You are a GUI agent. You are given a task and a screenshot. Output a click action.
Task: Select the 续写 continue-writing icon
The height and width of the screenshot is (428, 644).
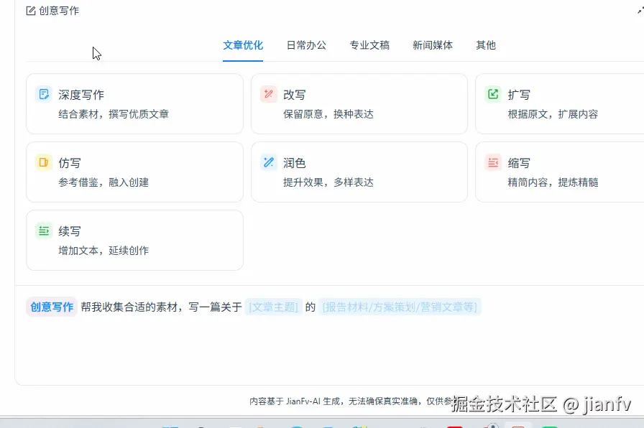(x=43, y=231)
